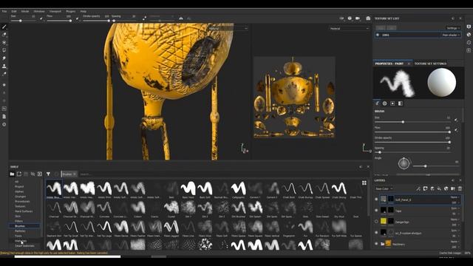This screenshot has width=473, height=266.
Task: Open stencil tab icon in Properties panel
Action: coord(392,103)
